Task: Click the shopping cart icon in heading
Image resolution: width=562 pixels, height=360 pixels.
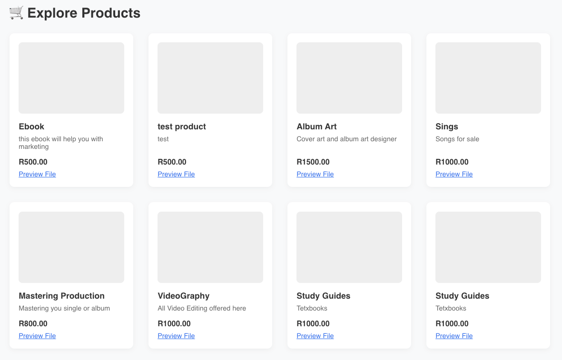Action: coord(16,13)
